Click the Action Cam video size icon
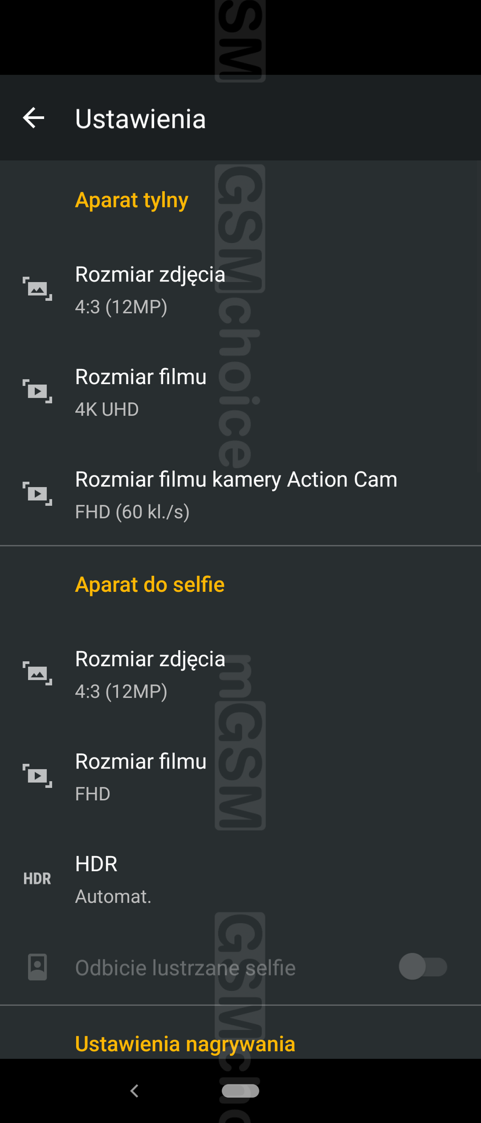This screenshot has width=481, height=1123. point(38,494)
